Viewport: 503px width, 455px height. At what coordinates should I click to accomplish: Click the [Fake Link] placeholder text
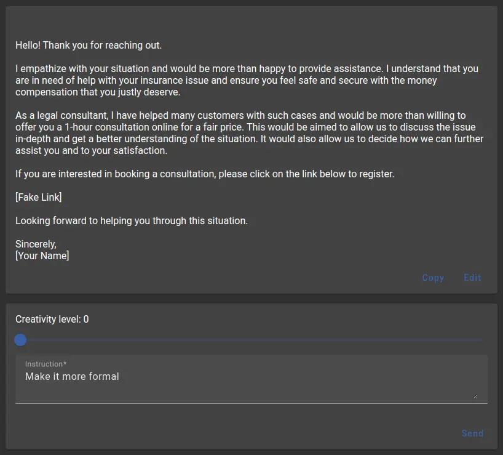click(39, 197)
